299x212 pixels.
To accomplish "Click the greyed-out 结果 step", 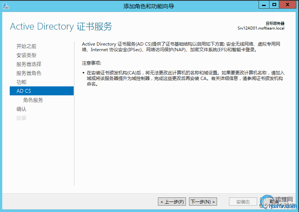I will pyautogui.click(x=21, y=118).
